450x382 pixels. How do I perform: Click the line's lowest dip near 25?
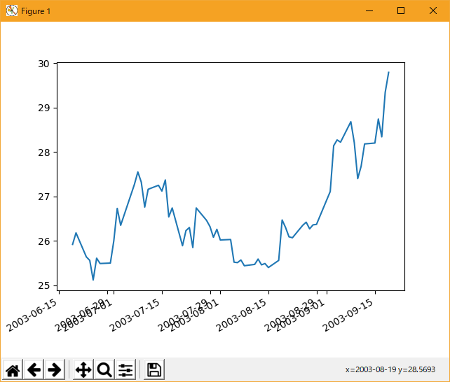tap(93, 280)
